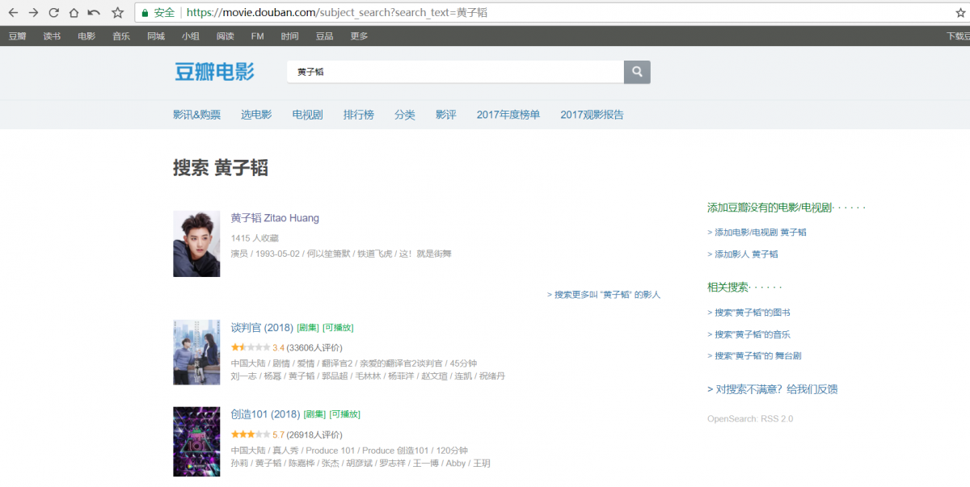970x487 pixels.
Task: Click the star icon left of address bar
Action: pyautogui.click(x=117, y=13)
